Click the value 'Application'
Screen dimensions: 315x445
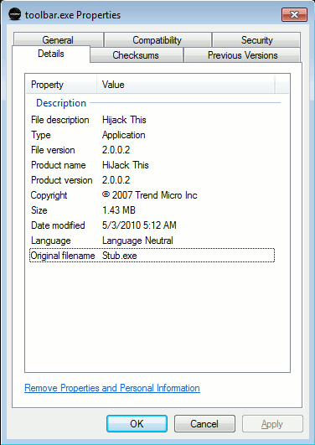[x=123, y=135]
